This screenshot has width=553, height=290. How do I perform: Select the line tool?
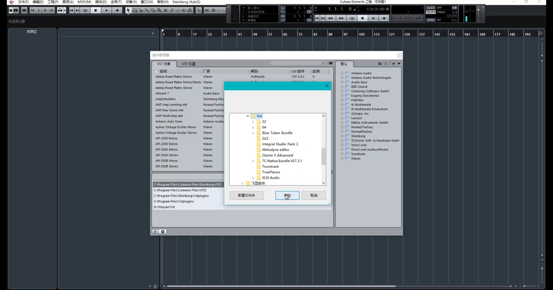(x=178, y=10)
